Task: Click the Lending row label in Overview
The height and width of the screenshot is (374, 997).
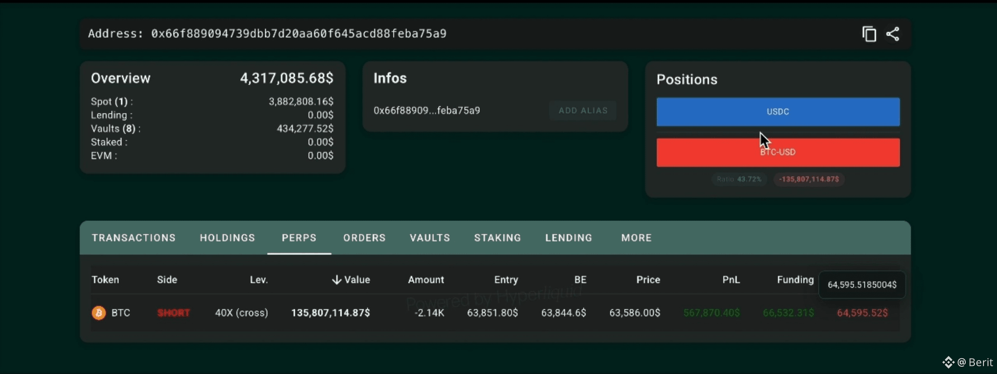Action: pyautogui.click(x=112, y=115)
